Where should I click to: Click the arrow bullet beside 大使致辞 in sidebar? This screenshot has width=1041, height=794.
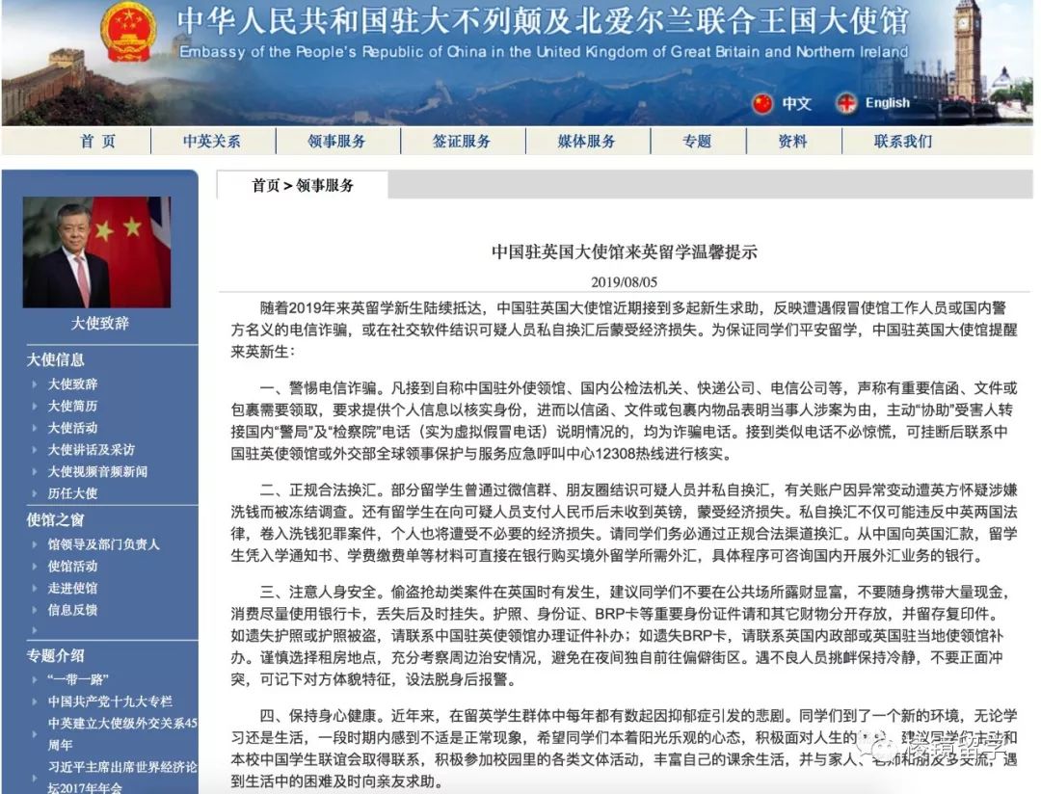(x=36, y=384)
